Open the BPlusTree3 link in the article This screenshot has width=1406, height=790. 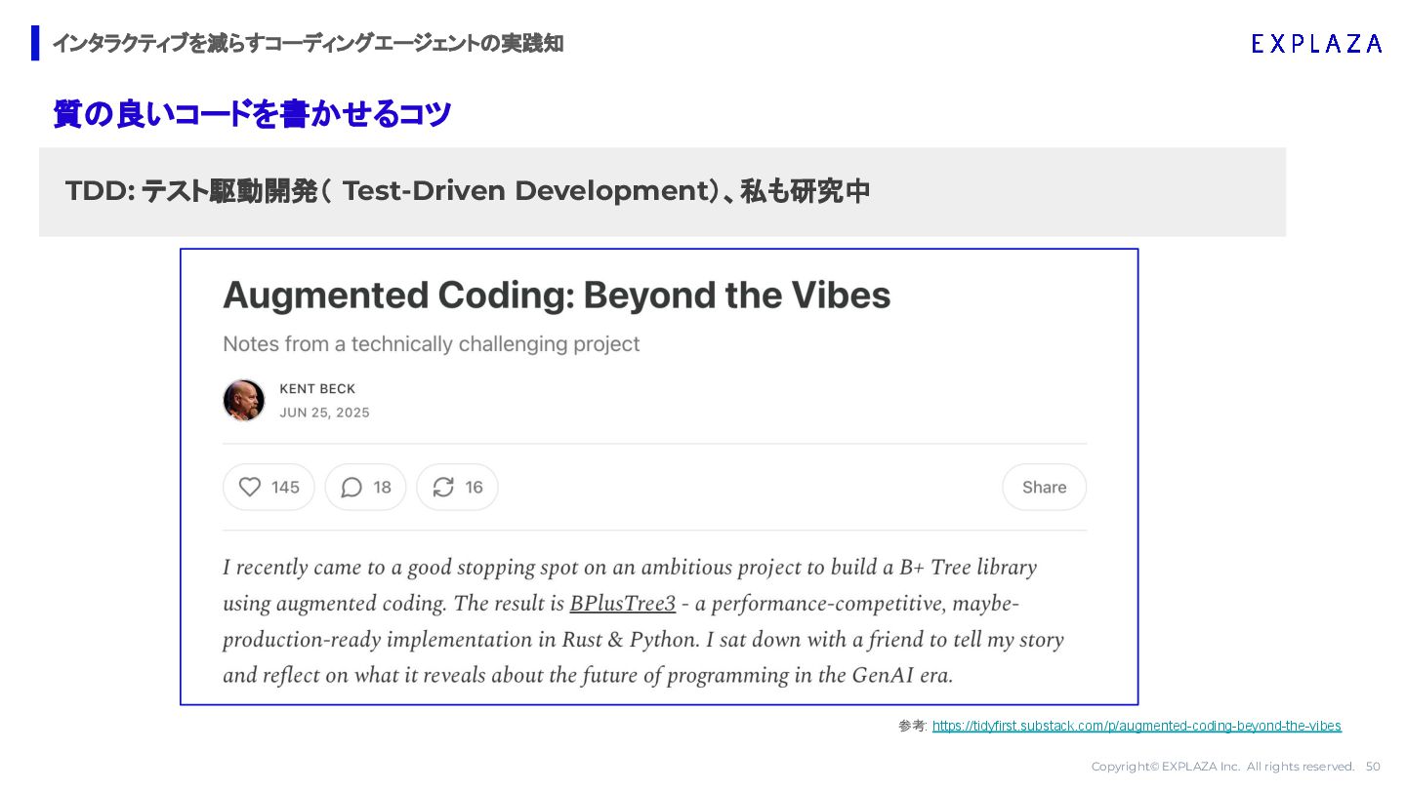[623, 604]
